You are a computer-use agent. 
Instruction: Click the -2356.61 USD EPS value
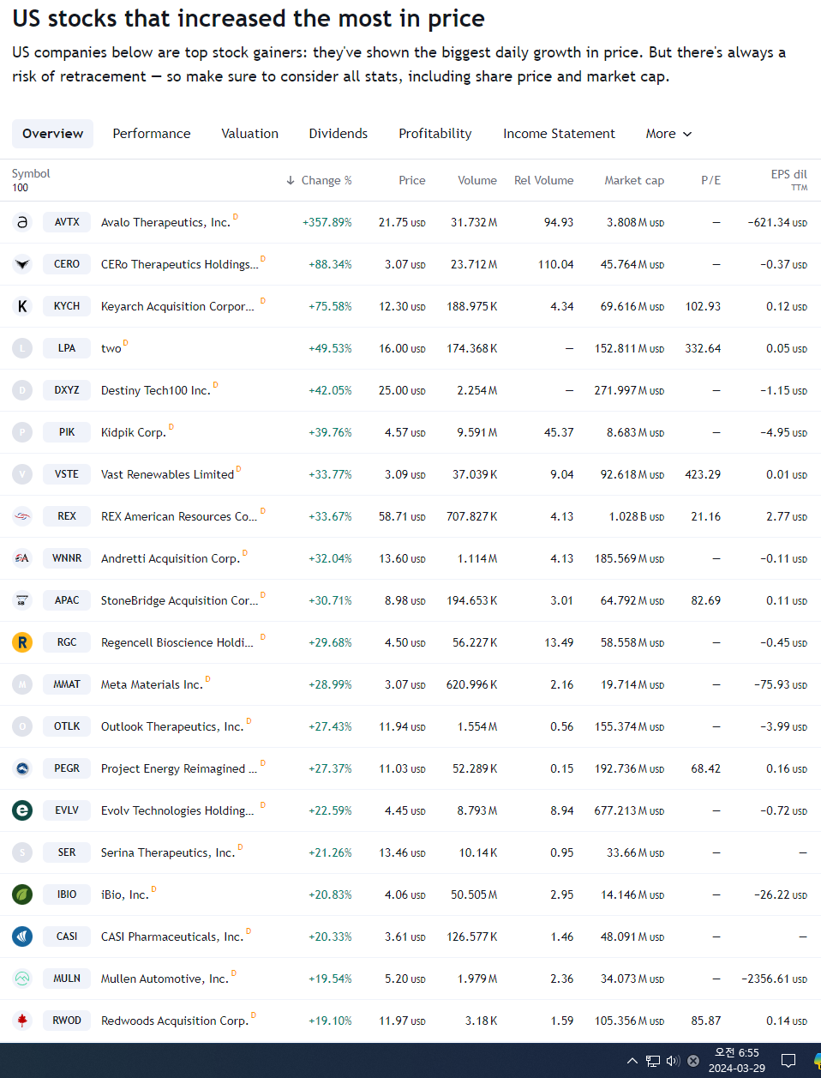pyautogui.click(x=774, y=979)
